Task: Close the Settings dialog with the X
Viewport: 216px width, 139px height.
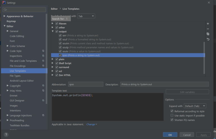Action: tap(209, 3)
